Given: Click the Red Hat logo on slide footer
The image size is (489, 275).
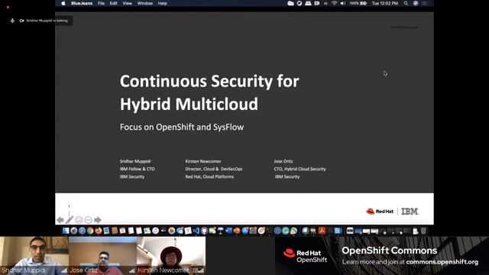Looking at the screenshot, I should click(380, 212).
